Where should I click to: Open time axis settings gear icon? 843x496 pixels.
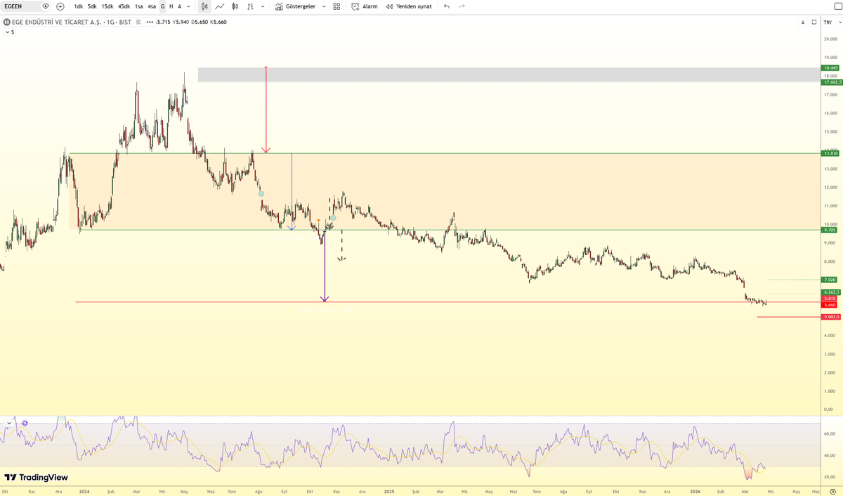pyautogui.click(x=832, y=492)
